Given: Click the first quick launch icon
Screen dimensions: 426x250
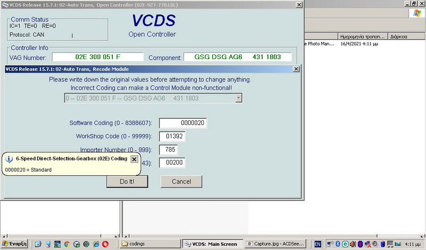Looking at the screenshot, I should pyautogui.click(x=38, y=244).
